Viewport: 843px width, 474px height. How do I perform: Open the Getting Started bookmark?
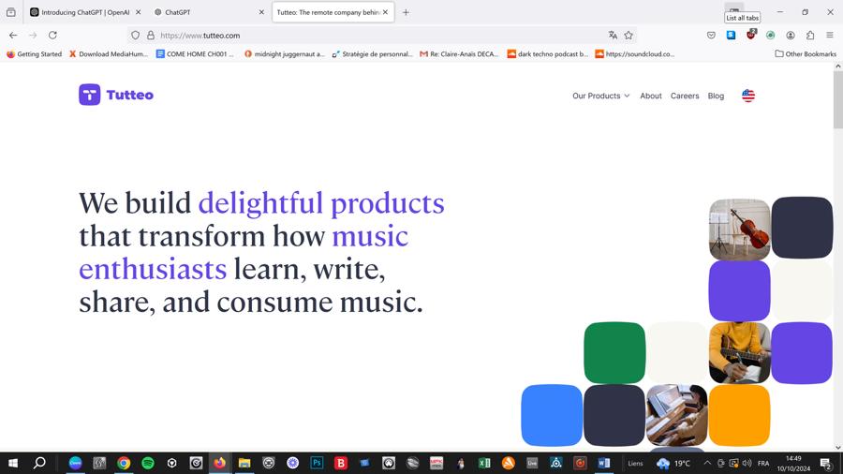pos(34,54)
